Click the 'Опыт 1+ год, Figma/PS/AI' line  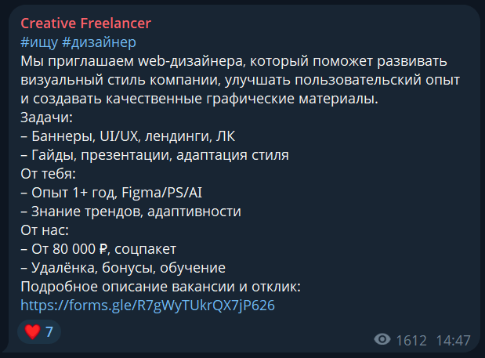coord(111,193)
